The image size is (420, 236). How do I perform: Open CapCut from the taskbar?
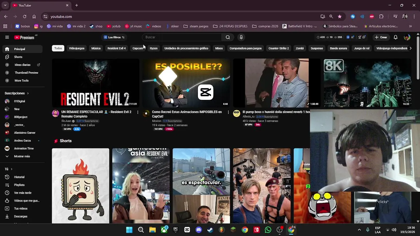coord(187,230)
